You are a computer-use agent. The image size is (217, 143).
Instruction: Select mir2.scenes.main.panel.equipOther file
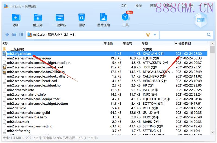pos(105,99)
